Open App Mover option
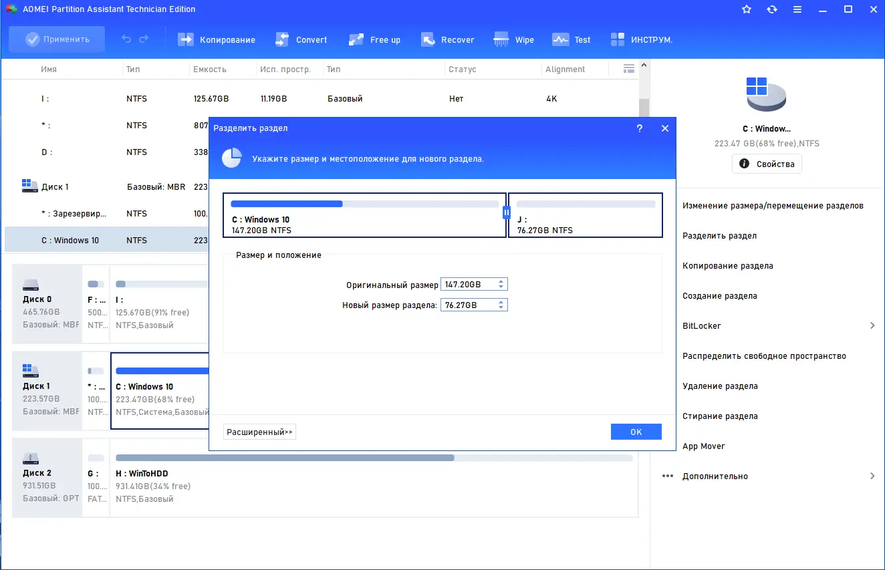 (x=703, y=446)
